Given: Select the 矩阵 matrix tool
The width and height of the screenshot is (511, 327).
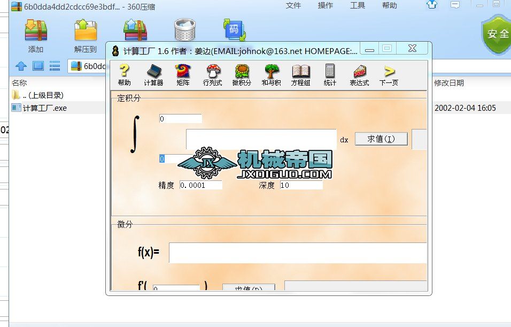Looking at the screenshot, I should coord(183,75).
